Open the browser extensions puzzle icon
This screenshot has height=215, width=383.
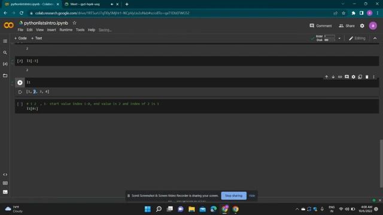pyautogui.click(x=354, y=13)
